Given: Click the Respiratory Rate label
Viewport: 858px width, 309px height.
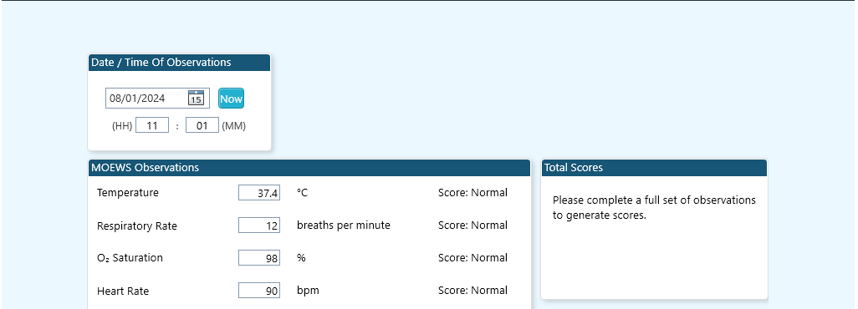Looking at the screenshot, I should [x=137, y=225].
